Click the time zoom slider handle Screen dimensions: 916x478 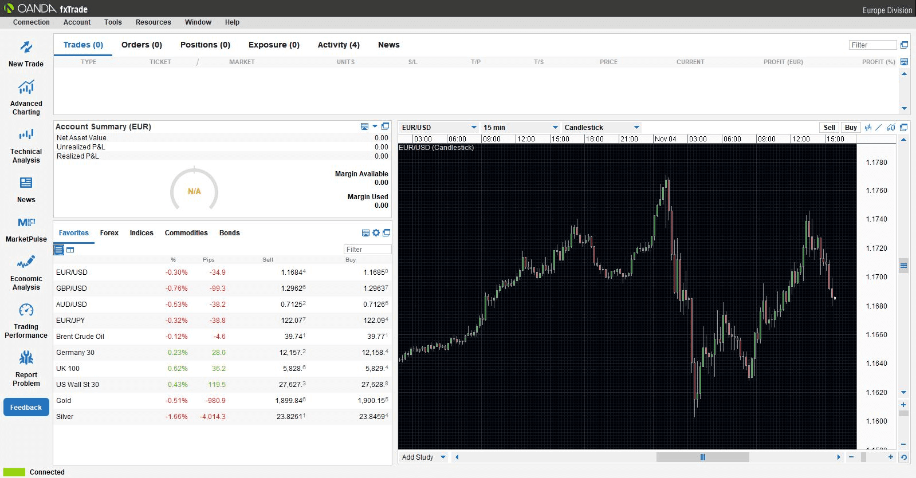tap(864, 457)
